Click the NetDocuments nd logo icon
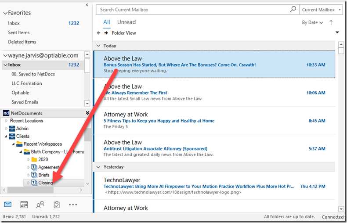This screenshot has width=347, height=223. [6, 113]
